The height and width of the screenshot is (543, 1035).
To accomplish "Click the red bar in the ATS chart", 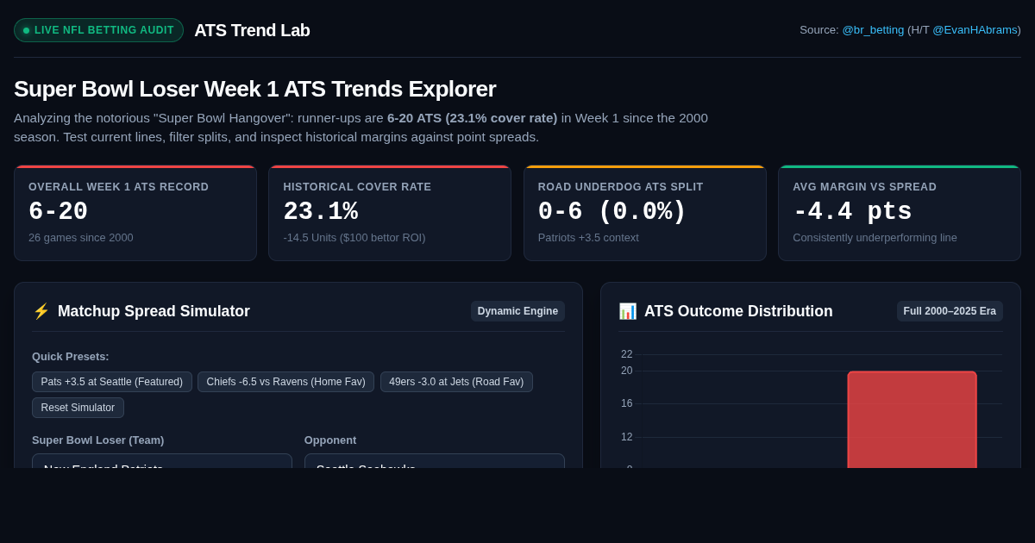I will click(912, 421).
